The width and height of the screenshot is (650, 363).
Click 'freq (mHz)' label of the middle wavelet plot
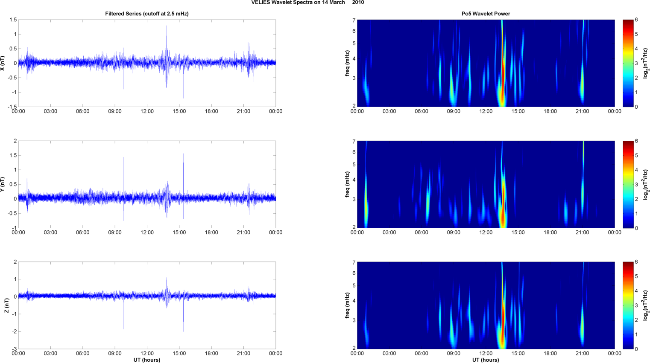[348, 184]
